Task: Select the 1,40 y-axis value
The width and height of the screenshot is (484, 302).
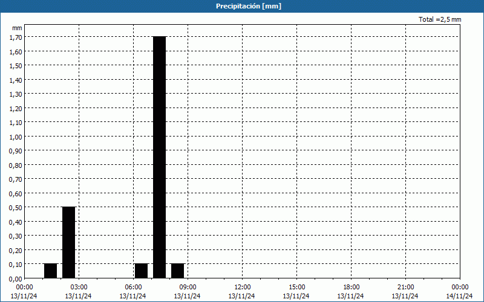Action: [16, 80]
